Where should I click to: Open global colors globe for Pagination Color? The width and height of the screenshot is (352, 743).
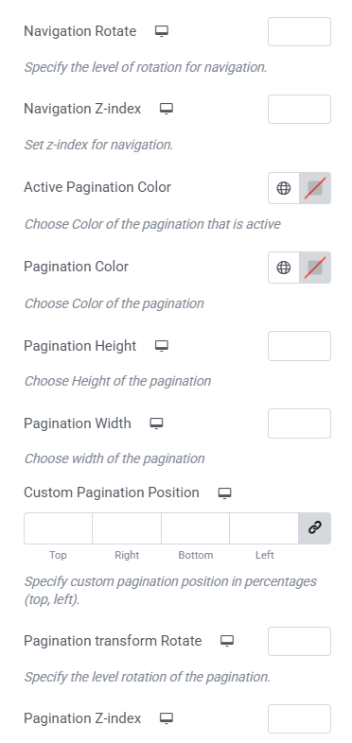coord(284,268)
